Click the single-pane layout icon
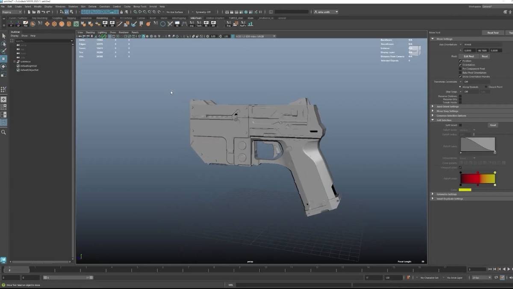513x289 pixels. pos(3,99)
